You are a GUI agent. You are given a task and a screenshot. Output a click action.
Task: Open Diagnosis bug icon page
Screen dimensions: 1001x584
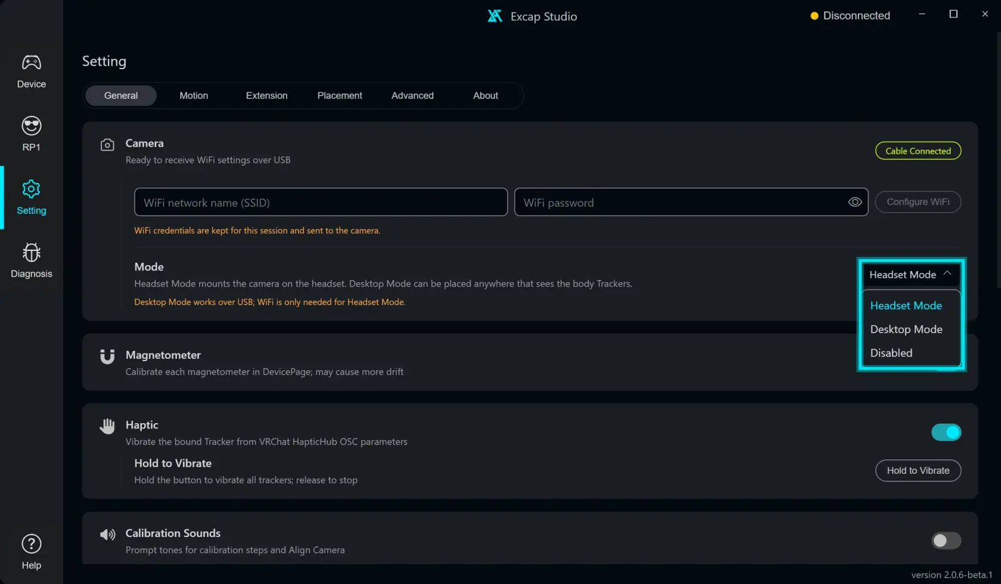coord(31,261)
